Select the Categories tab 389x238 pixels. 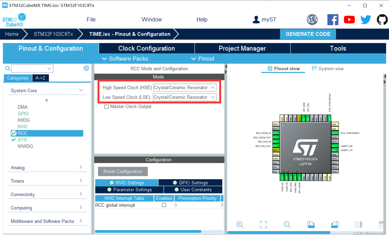(x=18, y=78)
